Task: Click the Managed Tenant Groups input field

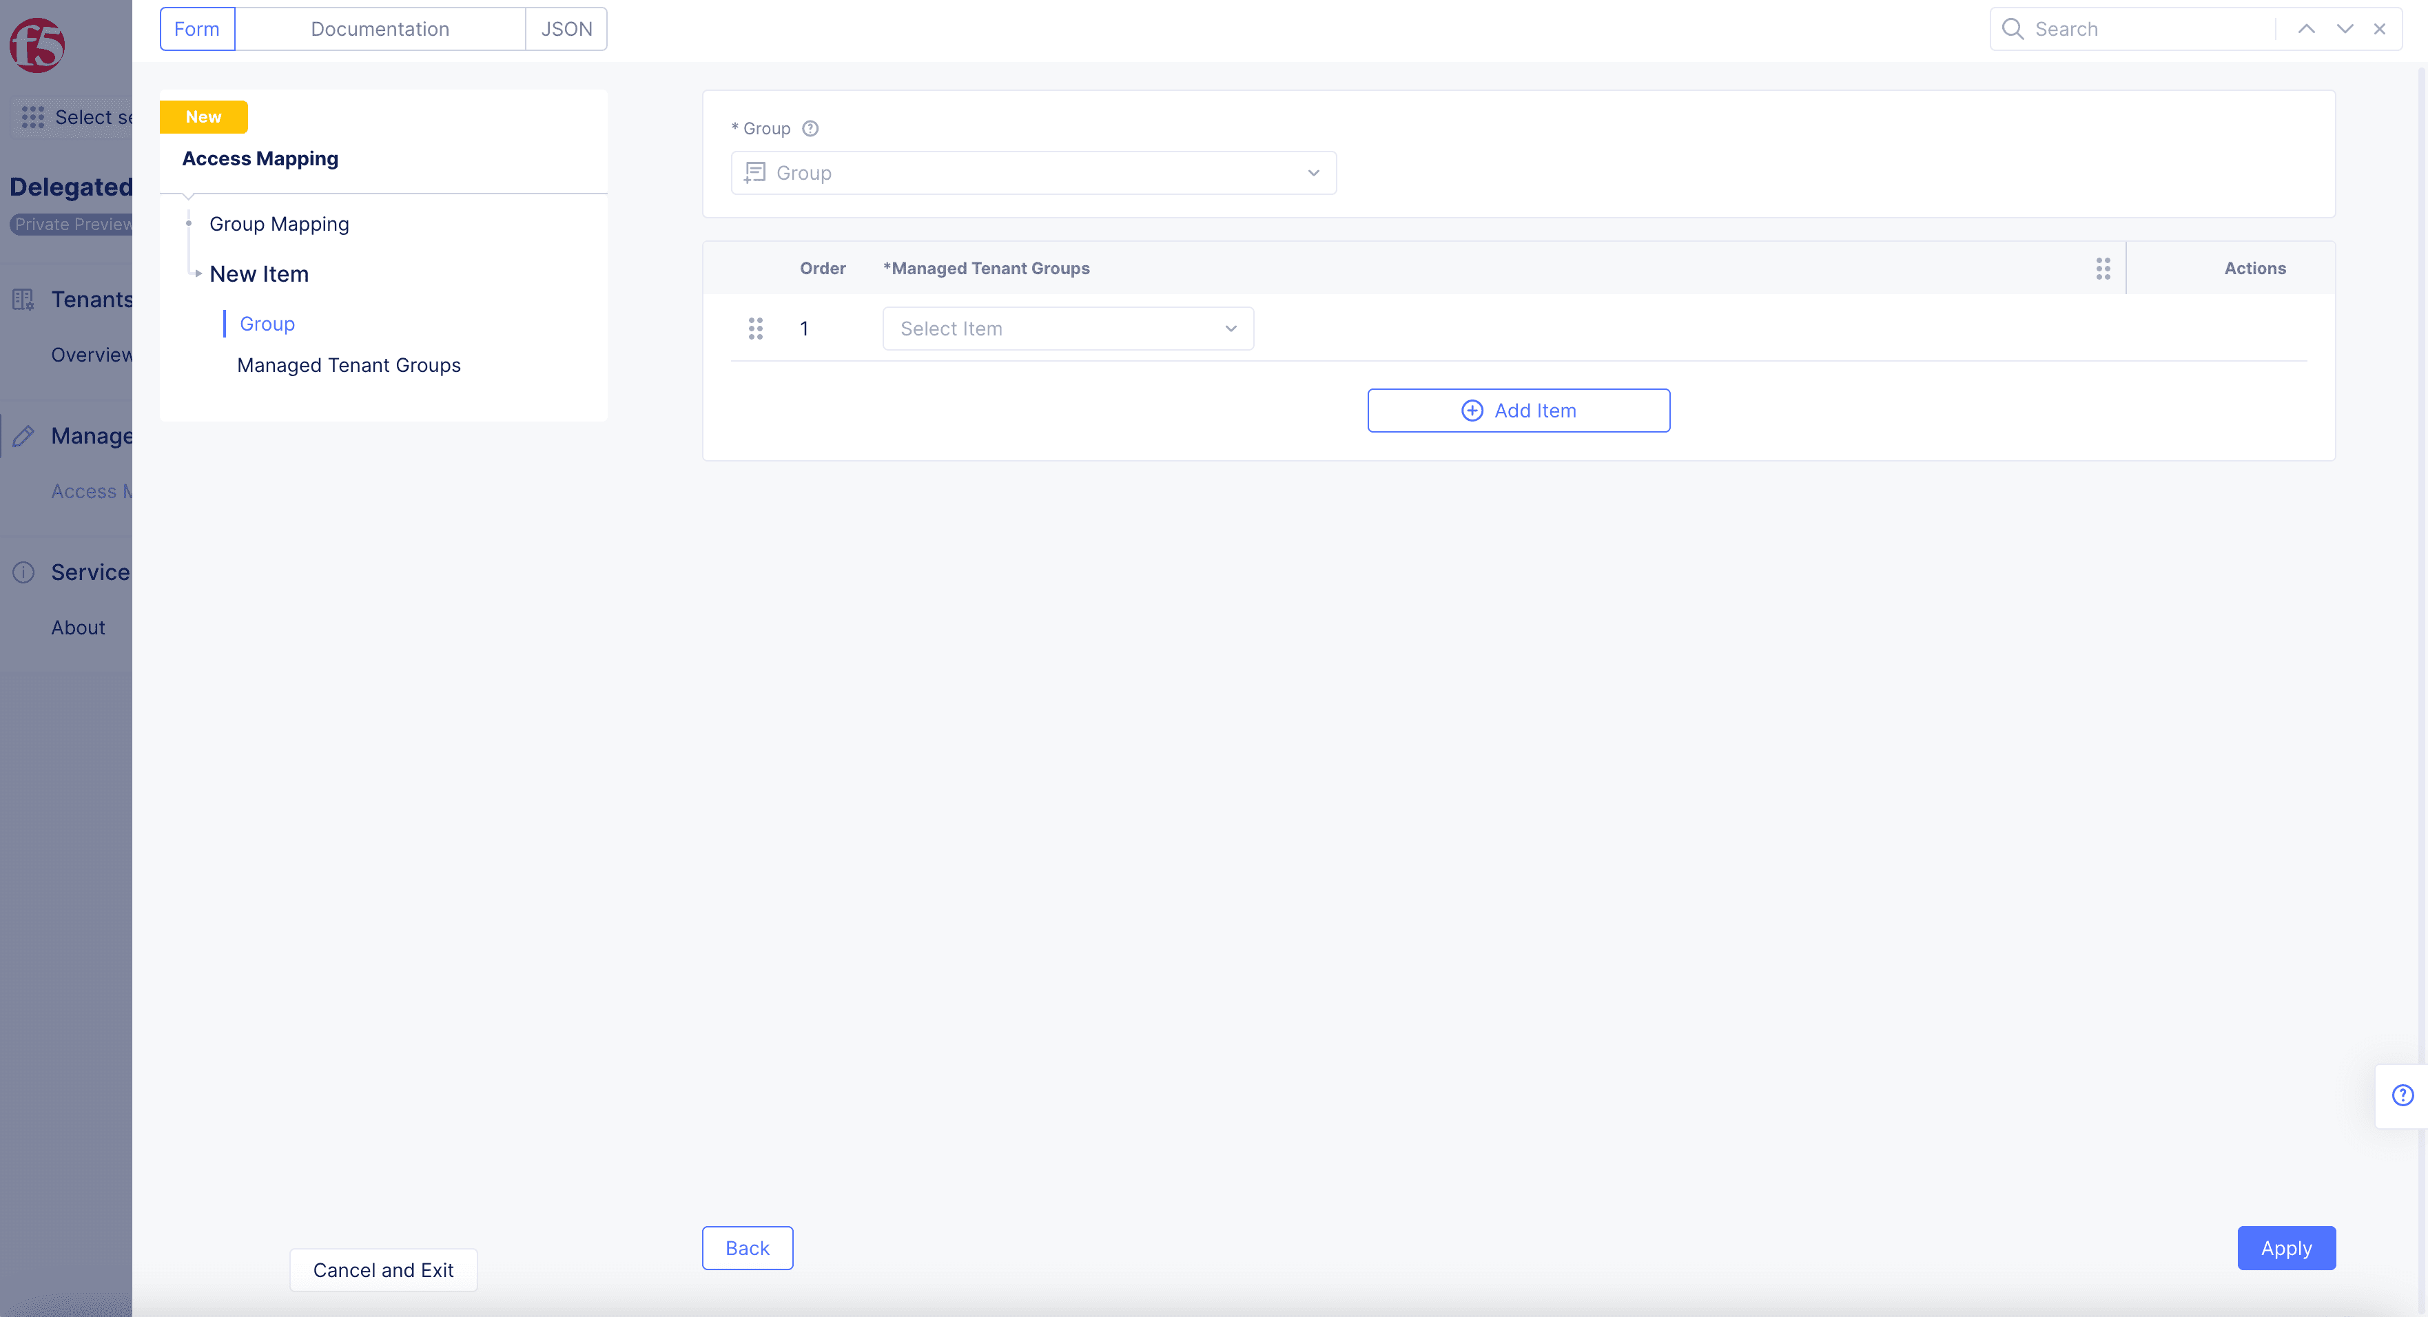Action: click(x=1067, y=328)
